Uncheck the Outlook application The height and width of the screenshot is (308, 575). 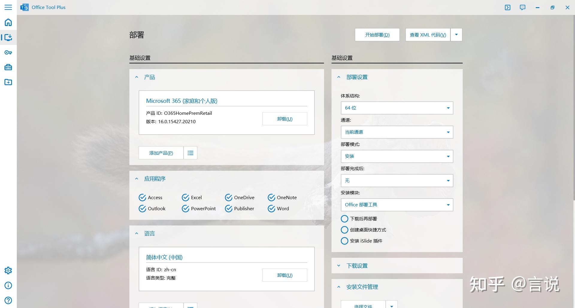pos(152,209)
